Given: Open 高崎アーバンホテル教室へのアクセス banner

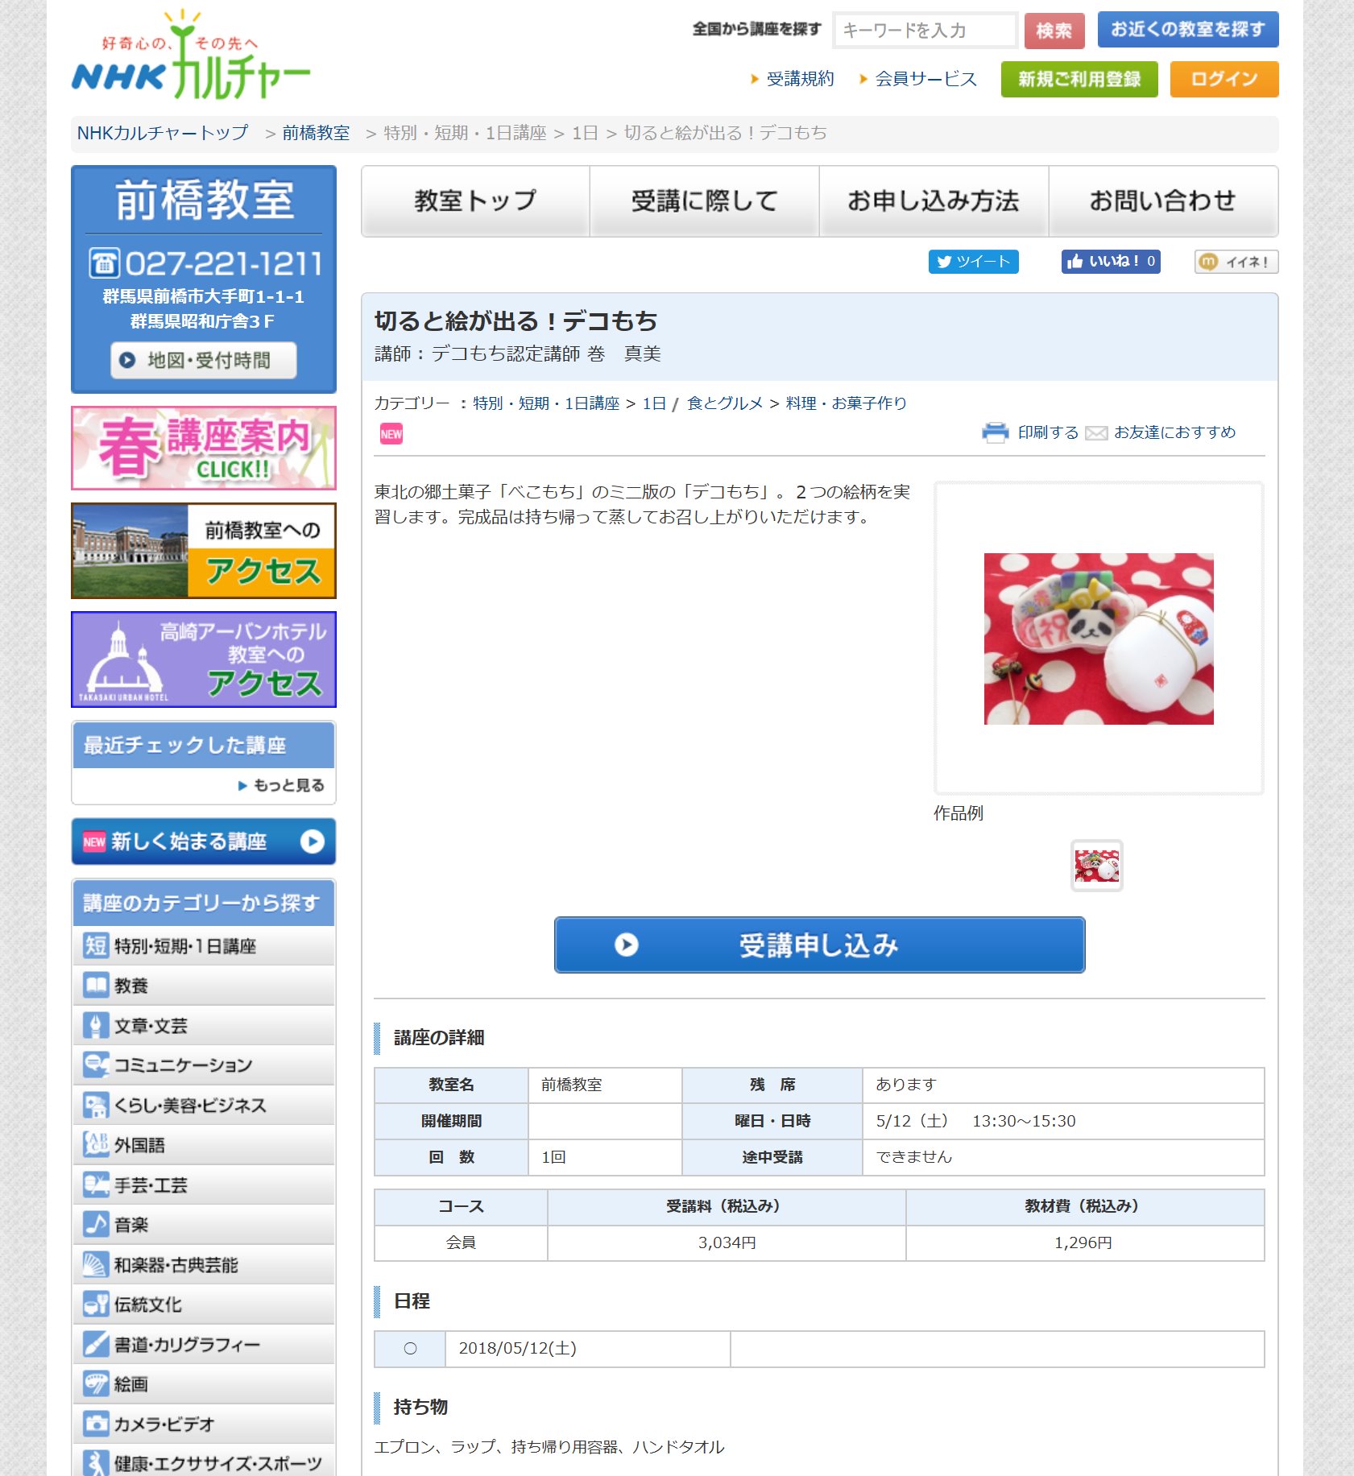Looking at the screenshot, I should [204, 659].
